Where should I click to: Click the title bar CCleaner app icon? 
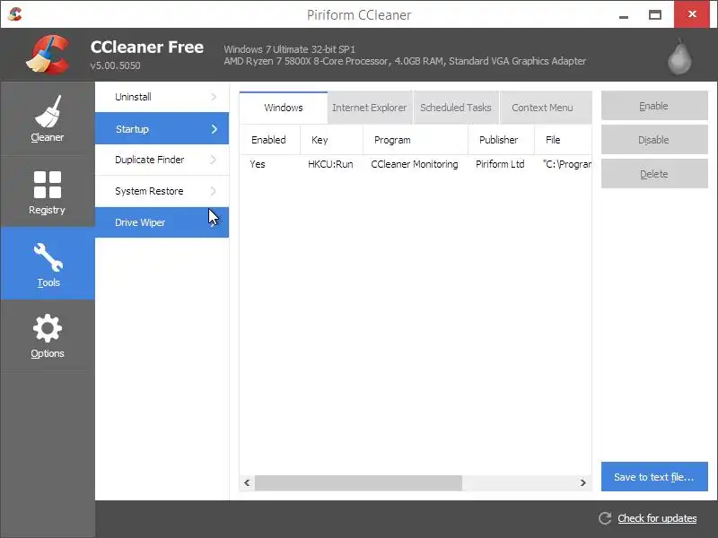tap(14, 14)
